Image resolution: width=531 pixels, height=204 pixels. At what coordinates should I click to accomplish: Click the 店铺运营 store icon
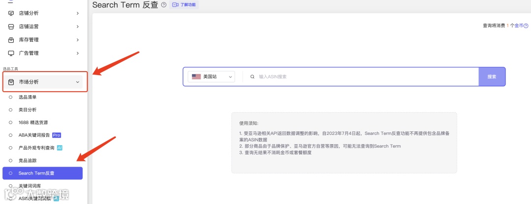(11, 26)
